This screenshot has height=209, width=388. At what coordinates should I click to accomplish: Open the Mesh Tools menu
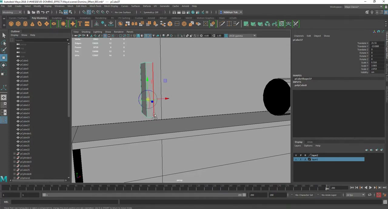[95, 6]
